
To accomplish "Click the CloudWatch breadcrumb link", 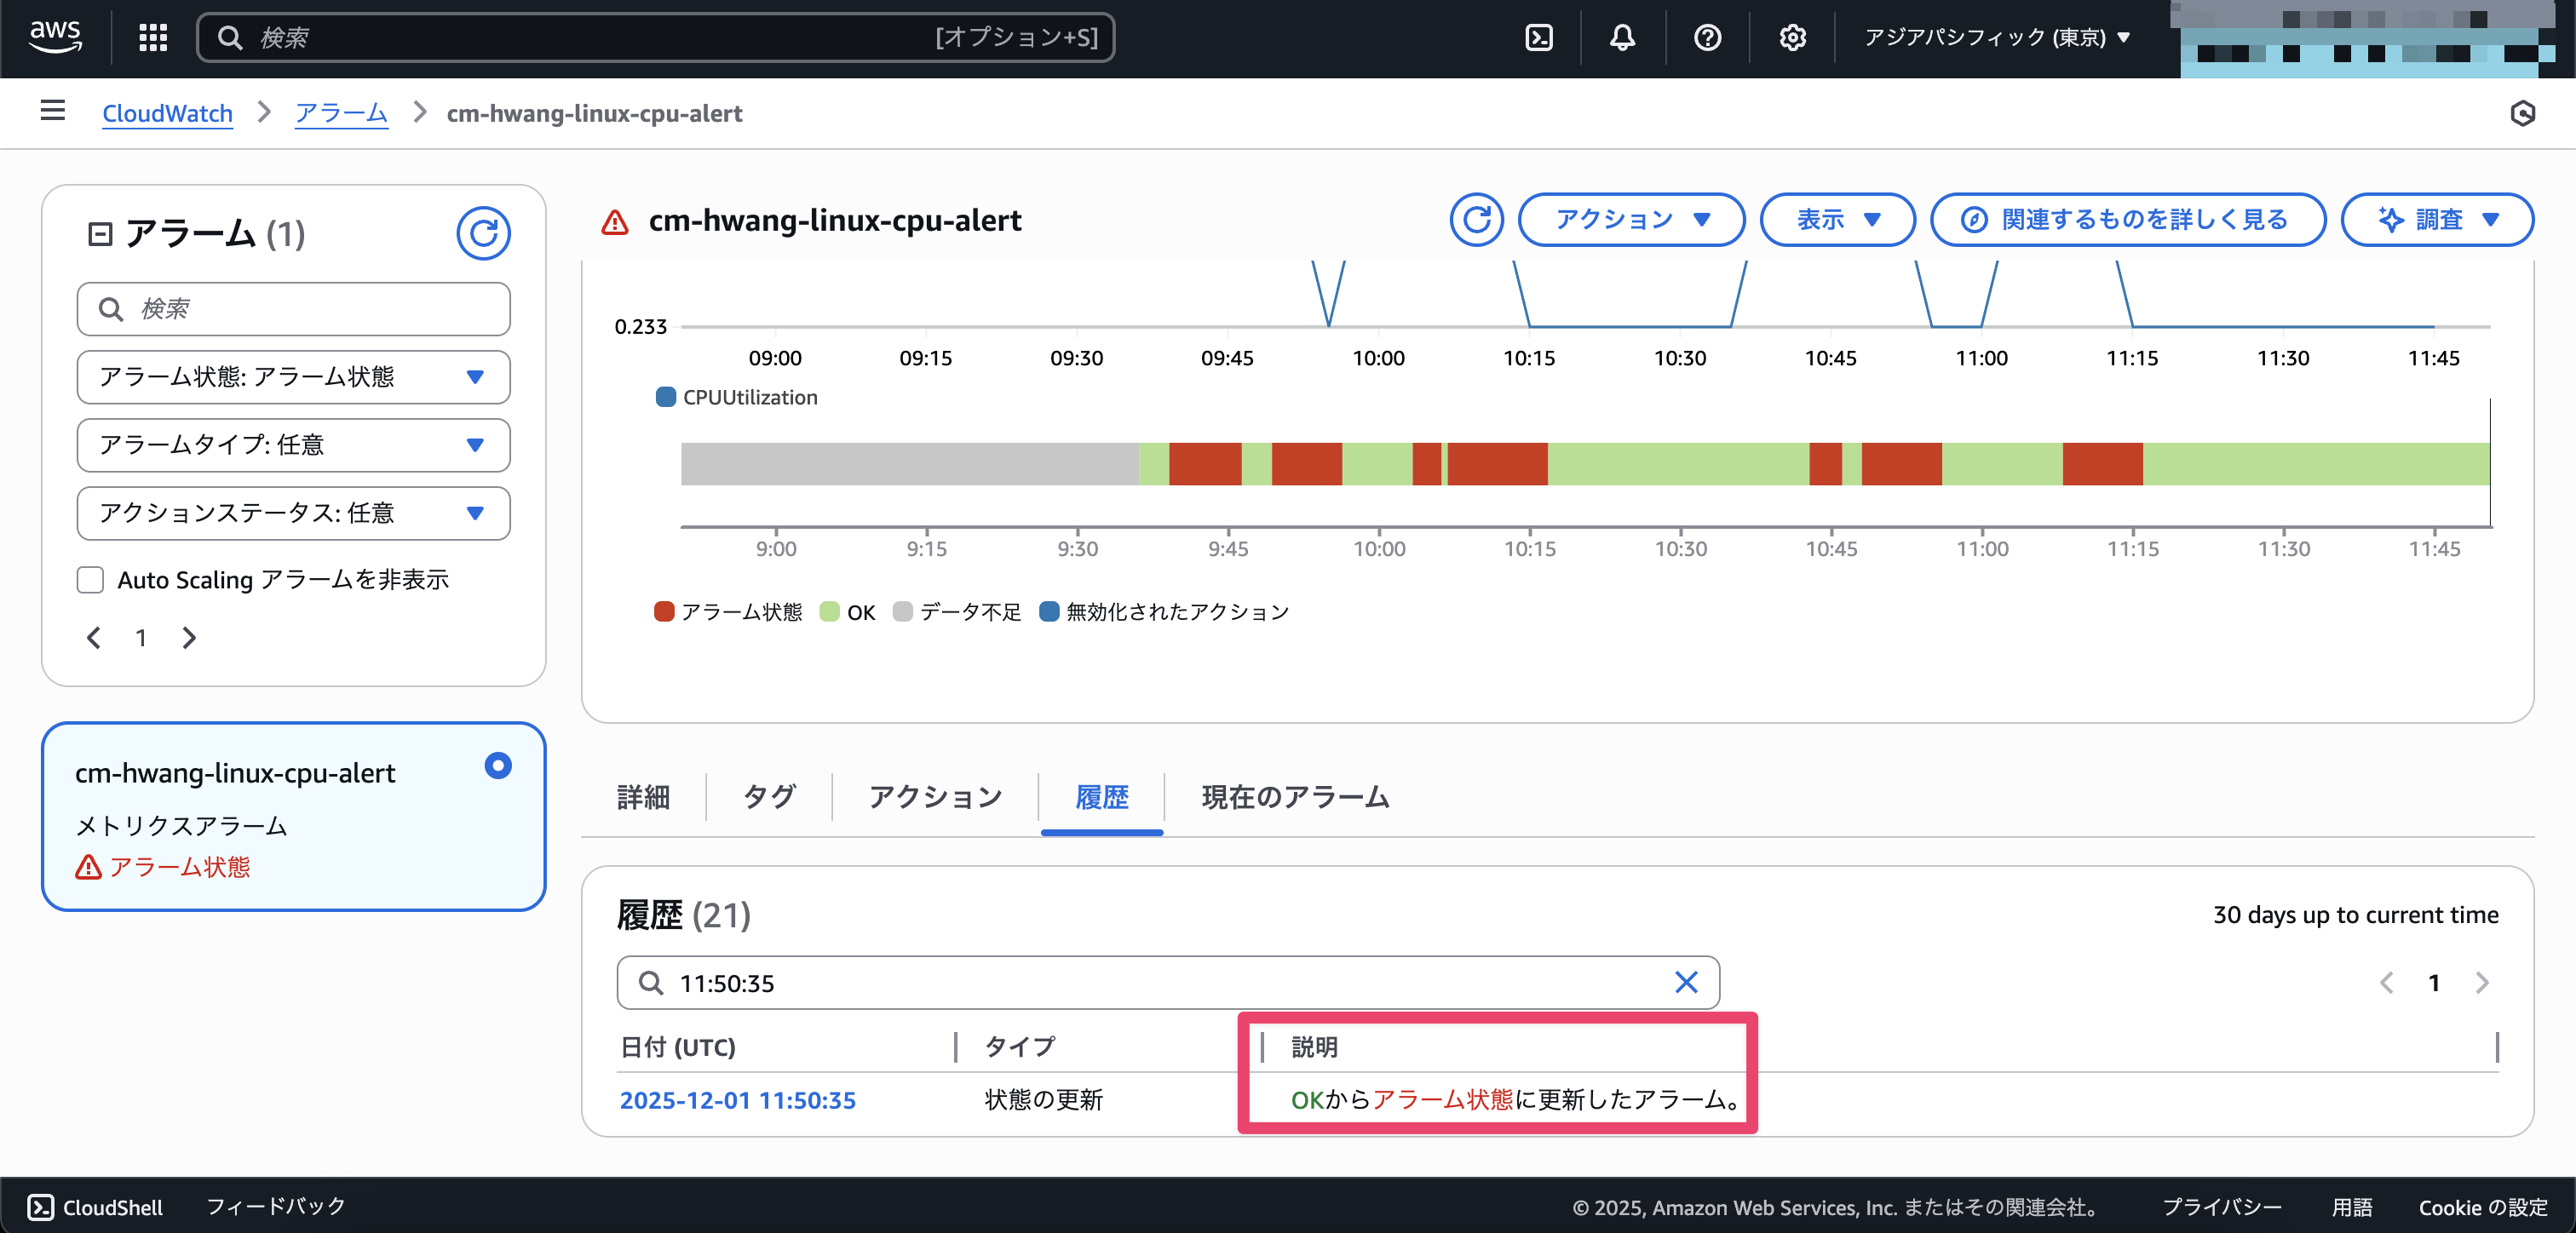I will [167, 113].
